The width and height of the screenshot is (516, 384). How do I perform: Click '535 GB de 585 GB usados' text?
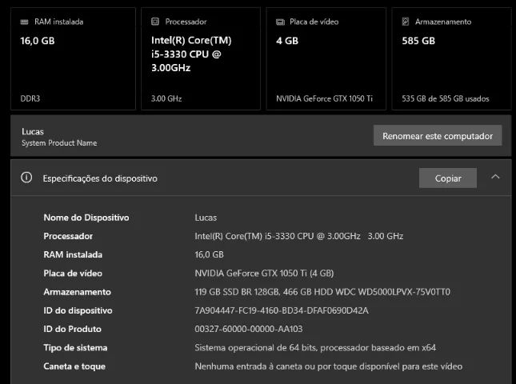coord(446,98)
